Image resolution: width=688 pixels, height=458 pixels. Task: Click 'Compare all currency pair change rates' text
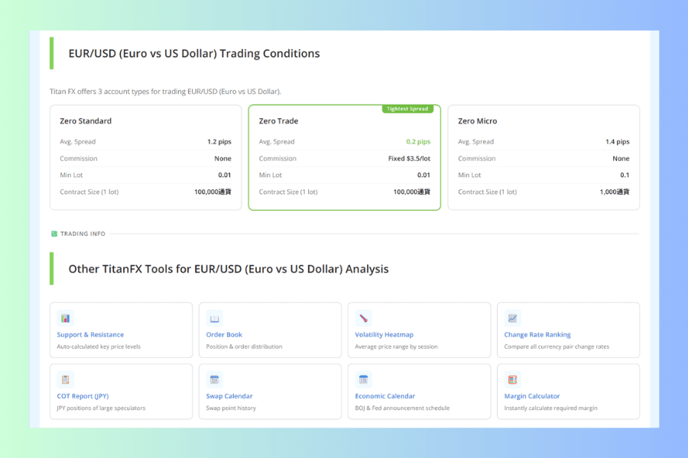coord(557,347)
